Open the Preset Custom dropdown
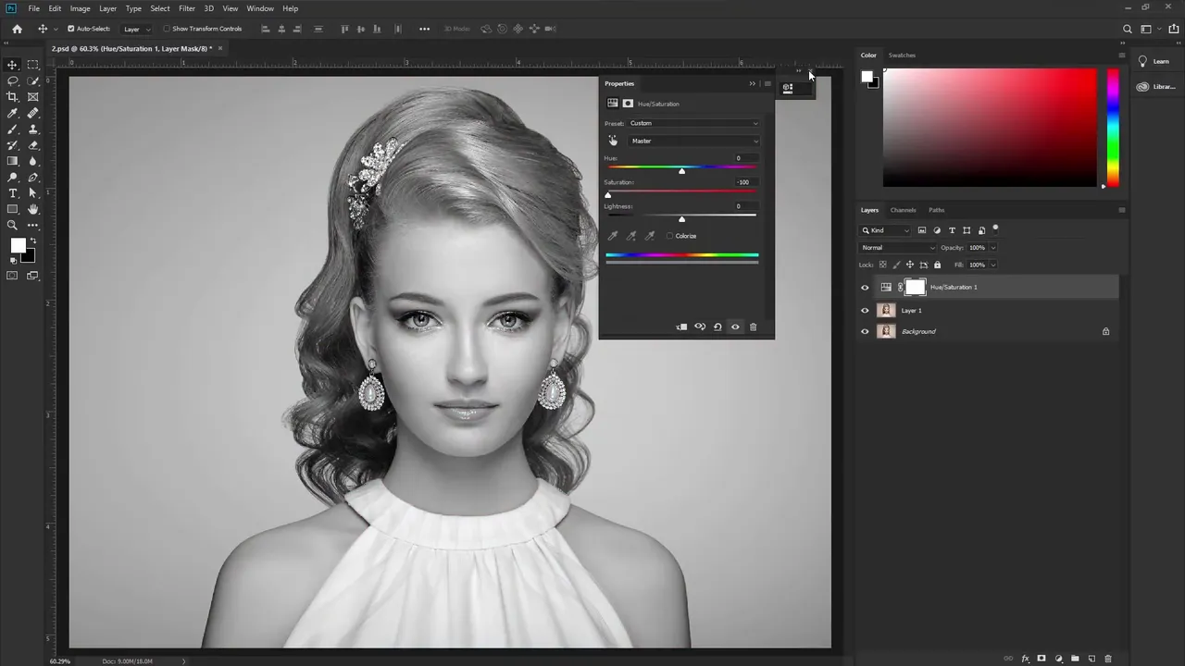This screenshot has height=666, width=1185. click(x=692, y=123)
